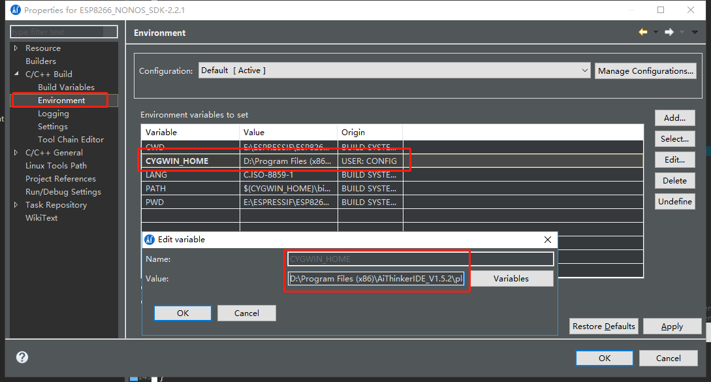Select Environment in the tree

coord(61,101)
